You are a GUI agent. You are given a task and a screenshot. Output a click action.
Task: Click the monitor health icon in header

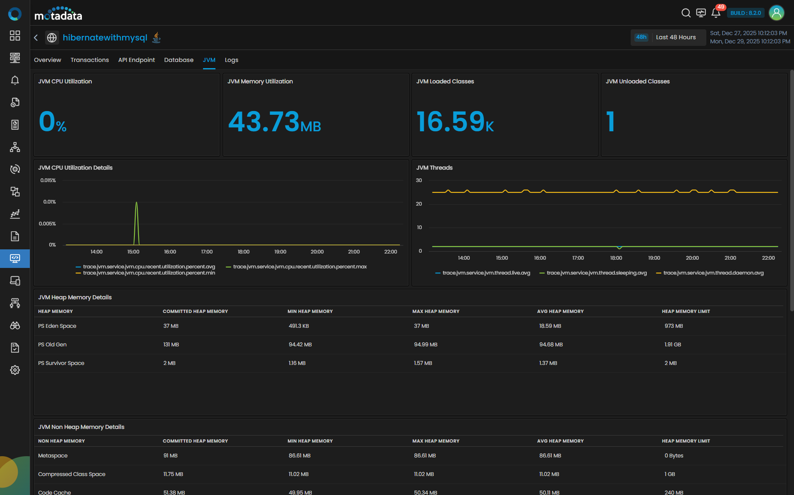click(x=701, y=13)
